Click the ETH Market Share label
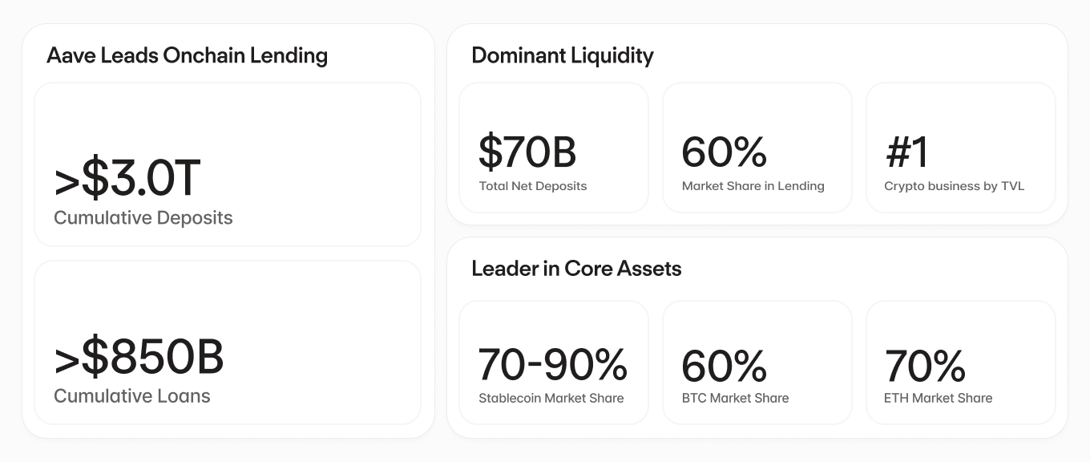The width and height of the screenshot is (1090, 462). click(938, 398)
